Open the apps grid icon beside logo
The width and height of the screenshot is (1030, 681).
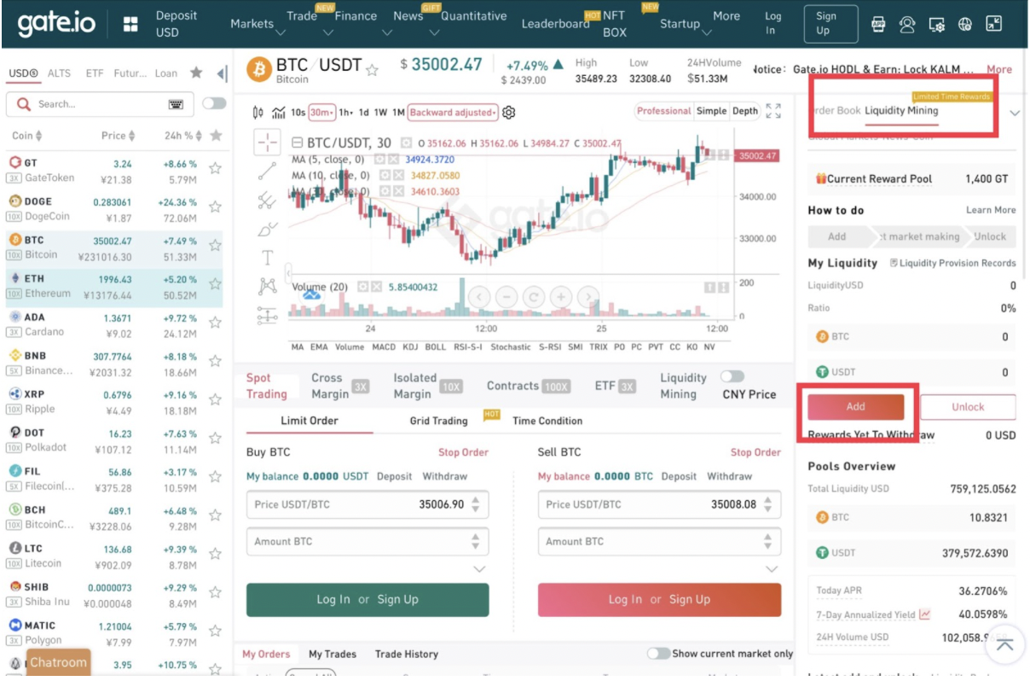point(130,24)
